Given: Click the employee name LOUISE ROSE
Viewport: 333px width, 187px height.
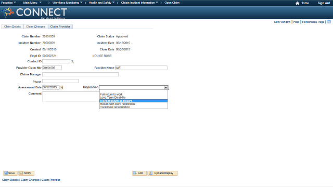Looking at the screenshot, I should [102, 56].
